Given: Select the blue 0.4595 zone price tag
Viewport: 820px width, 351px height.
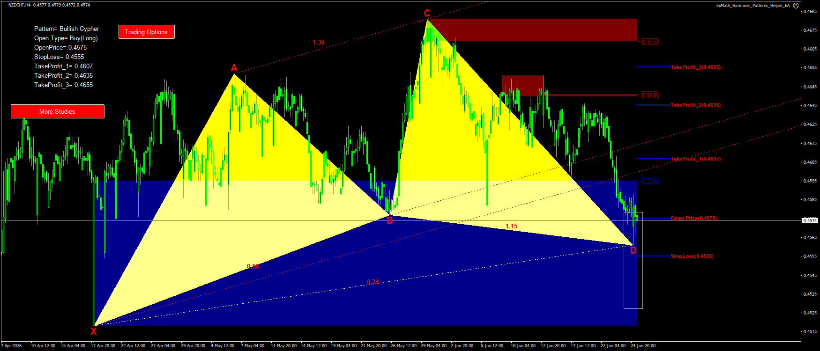Looking at the screenshot, I should (650, 181).
